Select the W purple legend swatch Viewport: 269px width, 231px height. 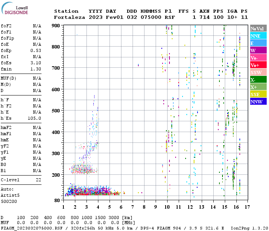pos(258,50)
